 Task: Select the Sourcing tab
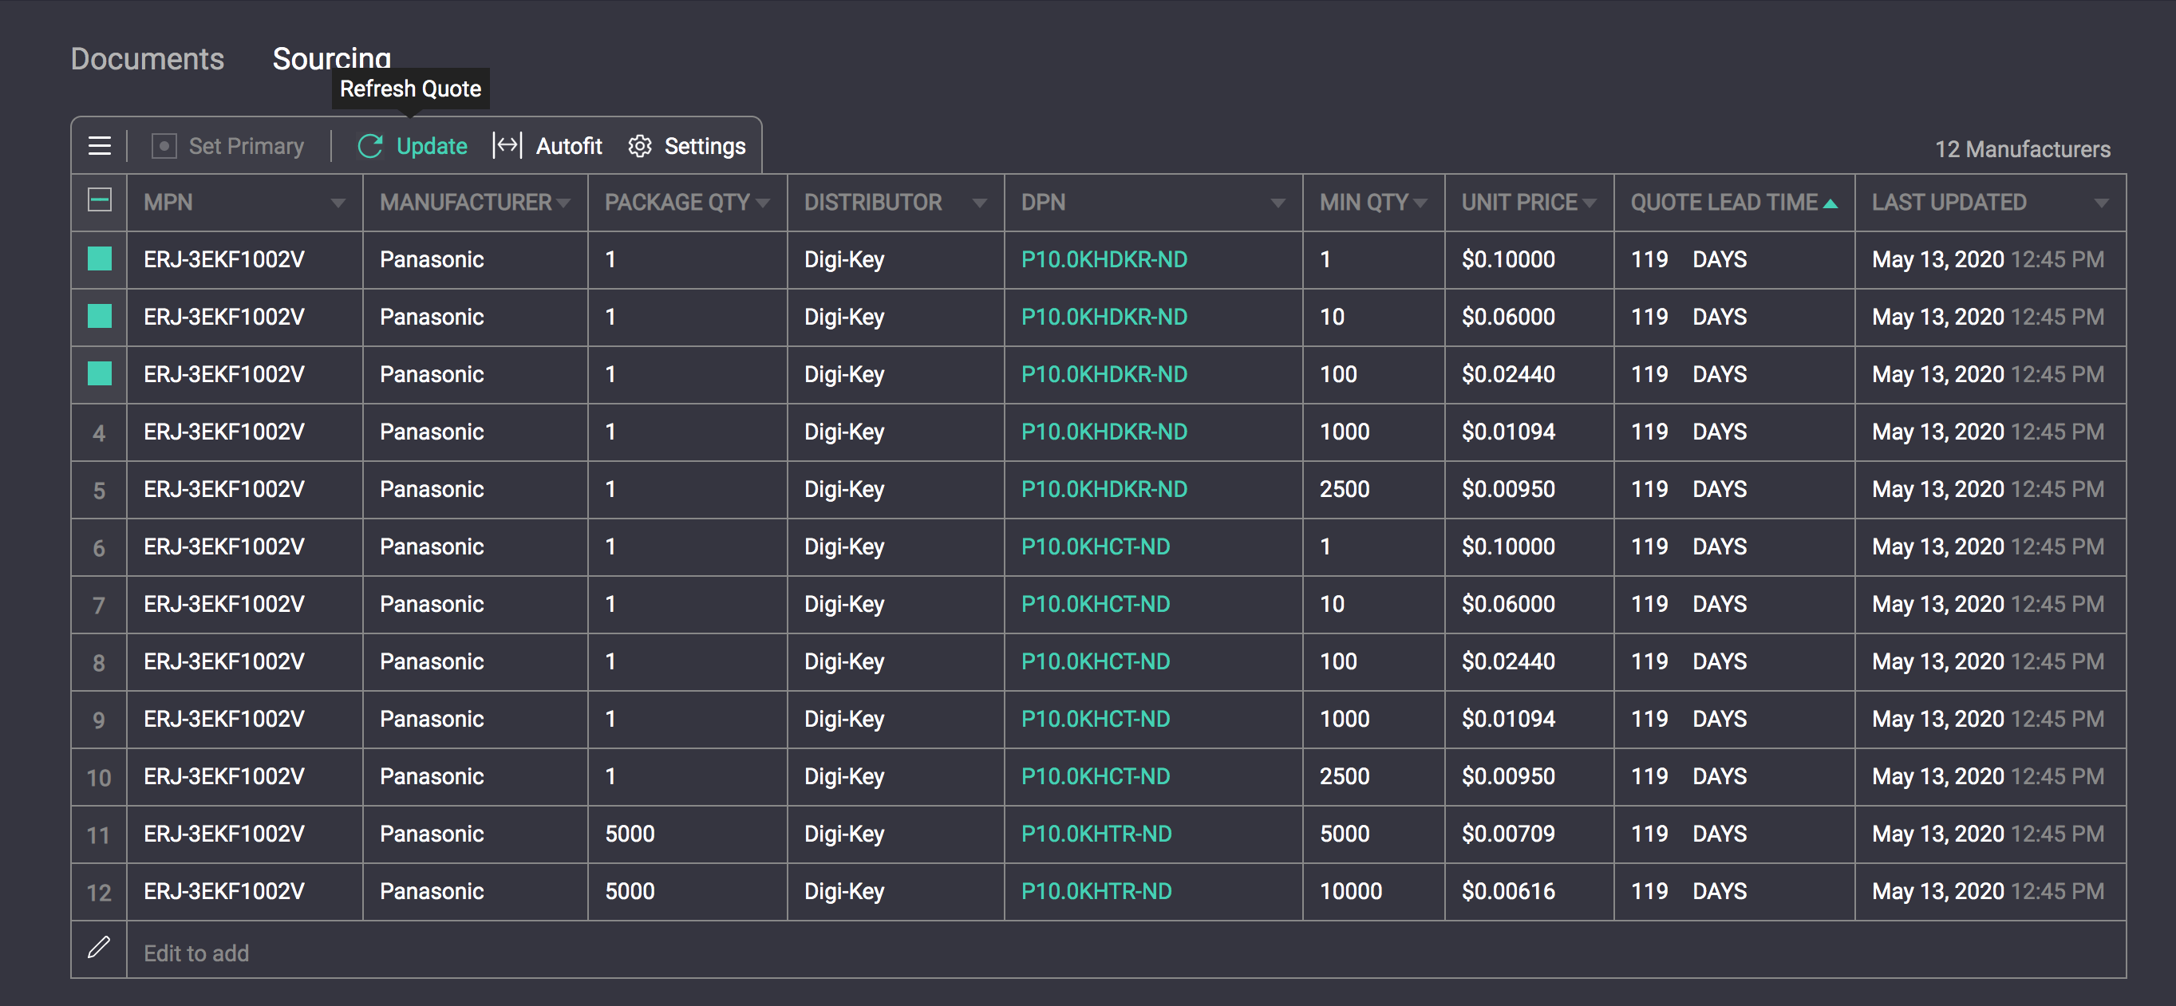pyautogui.click(x=332, y=57)
